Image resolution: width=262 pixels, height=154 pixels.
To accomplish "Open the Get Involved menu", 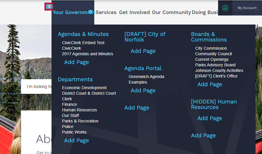I will coord(134,12).
